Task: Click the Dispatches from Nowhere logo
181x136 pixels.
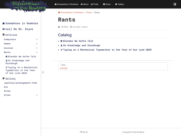Action: point(27,6)
